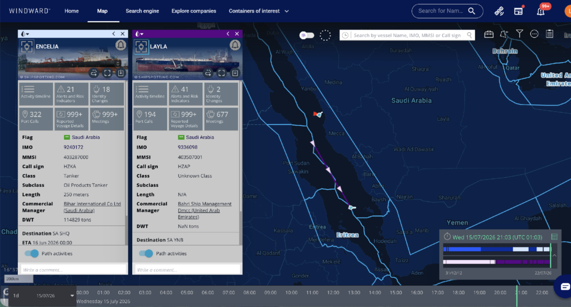Toggle Path activities for ENCELIA

tap(32, 253)
